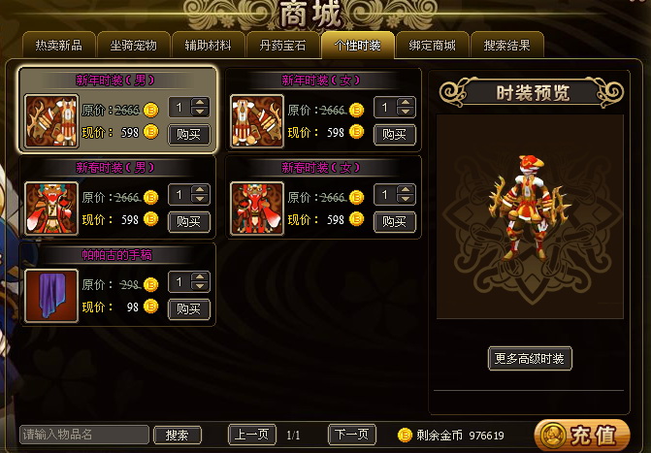Click the 充值 recharge button
The image size is (651, 453).
[582, 436]
